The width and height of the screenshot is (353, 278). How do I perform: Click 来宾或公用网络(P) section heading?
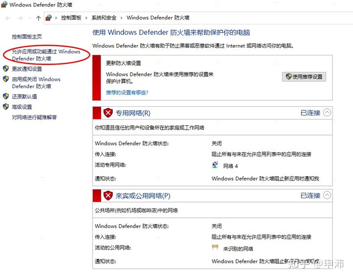coord(143,196)
